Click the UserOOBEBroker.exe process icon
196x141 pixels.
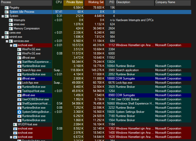[x=19, y=100]
